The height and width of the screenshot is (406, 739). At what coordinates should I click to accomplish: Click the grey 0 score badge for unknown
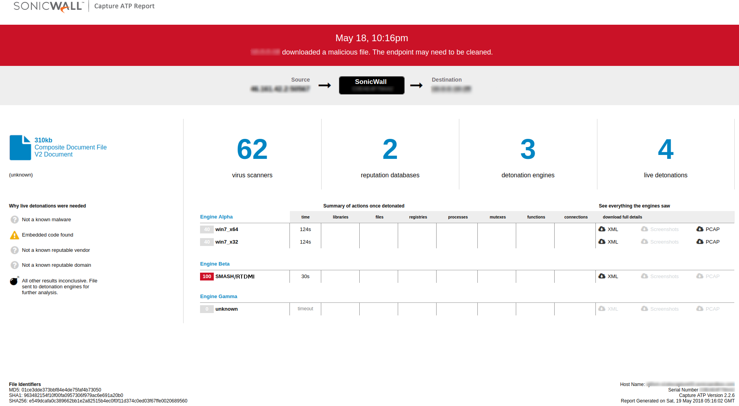(x=207, y=309)
